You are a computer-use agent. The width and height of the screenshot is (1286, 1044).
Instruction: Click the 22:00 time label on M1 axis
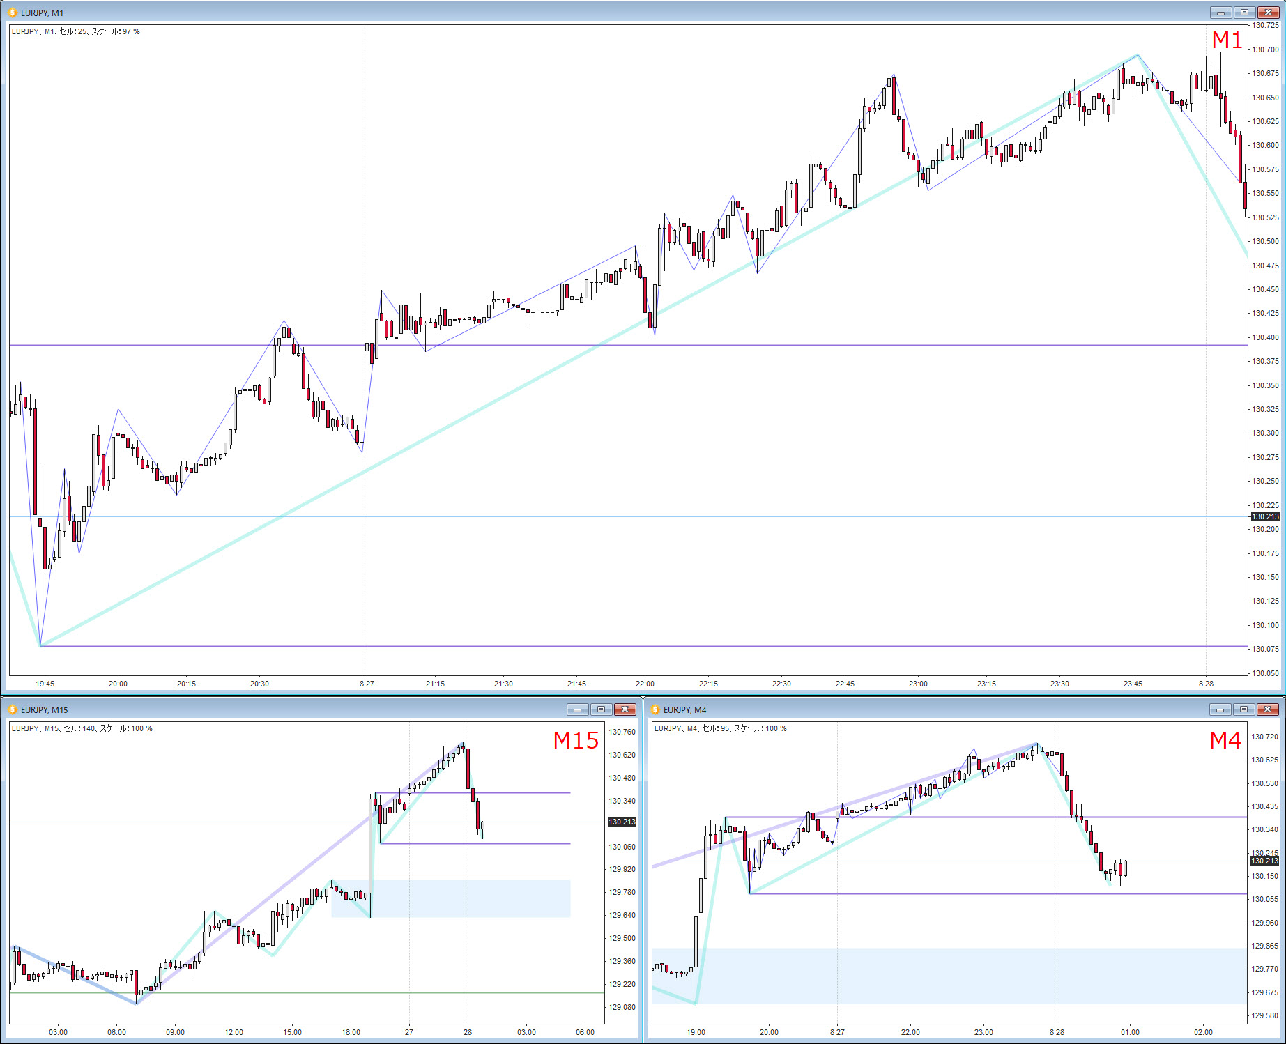tap(645, 684)
